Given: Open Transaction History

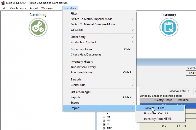Looking at the screenshot, I should [99, 67].
